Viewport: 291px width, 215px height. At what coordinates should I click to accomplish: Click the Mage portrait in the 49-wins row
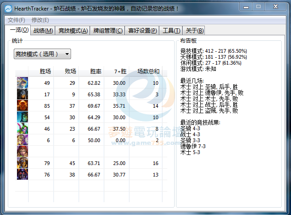[x=22, y=83]
